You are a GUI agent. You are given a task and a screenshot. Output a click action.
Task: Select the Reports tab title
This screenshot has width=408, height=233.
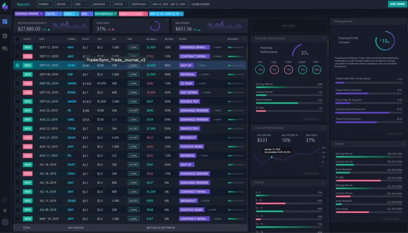coord(23,4)
